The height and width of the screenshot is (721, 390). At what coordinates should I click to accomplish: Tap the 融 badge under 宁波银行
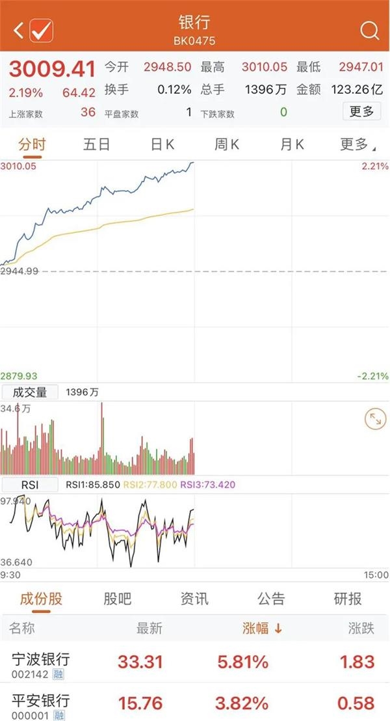[x=58, y=674]
